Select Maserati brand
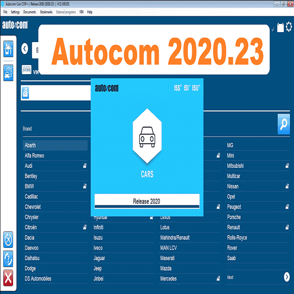294x294 pixels. (x=190, y=258)
